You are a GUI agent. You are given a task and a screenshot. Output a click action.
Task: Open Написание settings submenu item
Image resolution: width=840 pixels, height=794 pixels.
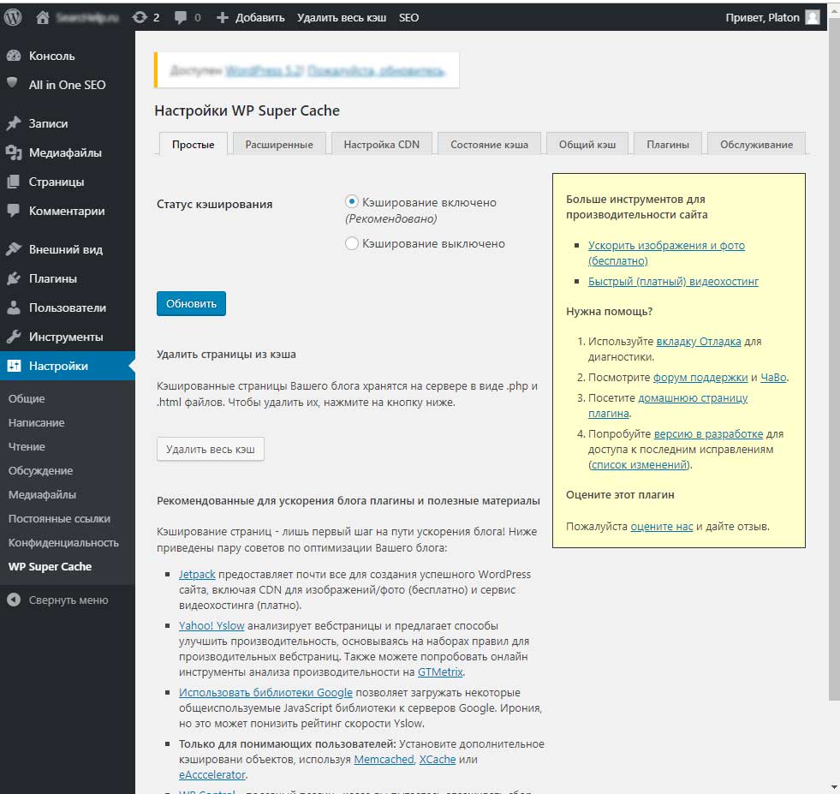37,423
